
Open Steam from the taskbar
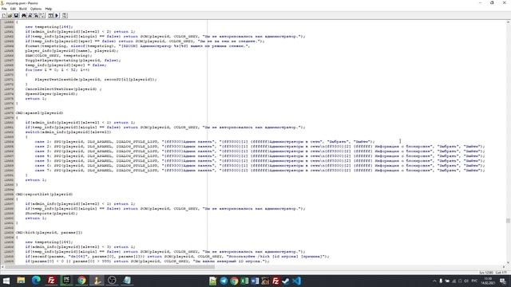286,281
